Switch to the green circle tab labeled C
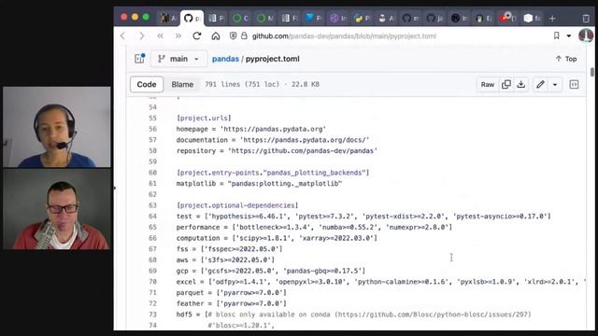Viewport: 598px width, 336px height. 241,19
